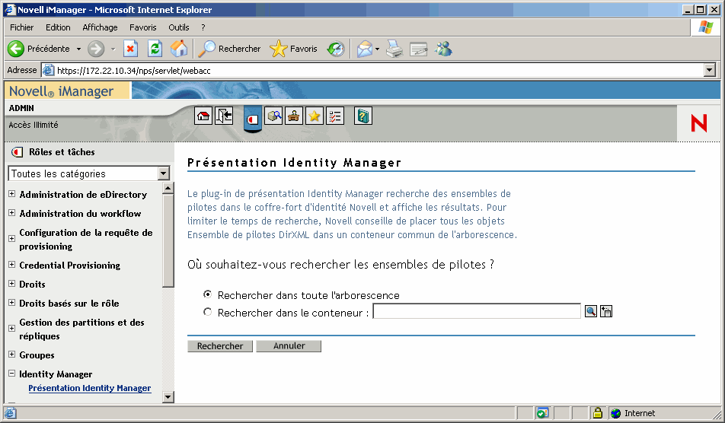Click the sidebar scrollbar down arrow
The height and width of the screenshot is (423, 725).
pos(168,396)
